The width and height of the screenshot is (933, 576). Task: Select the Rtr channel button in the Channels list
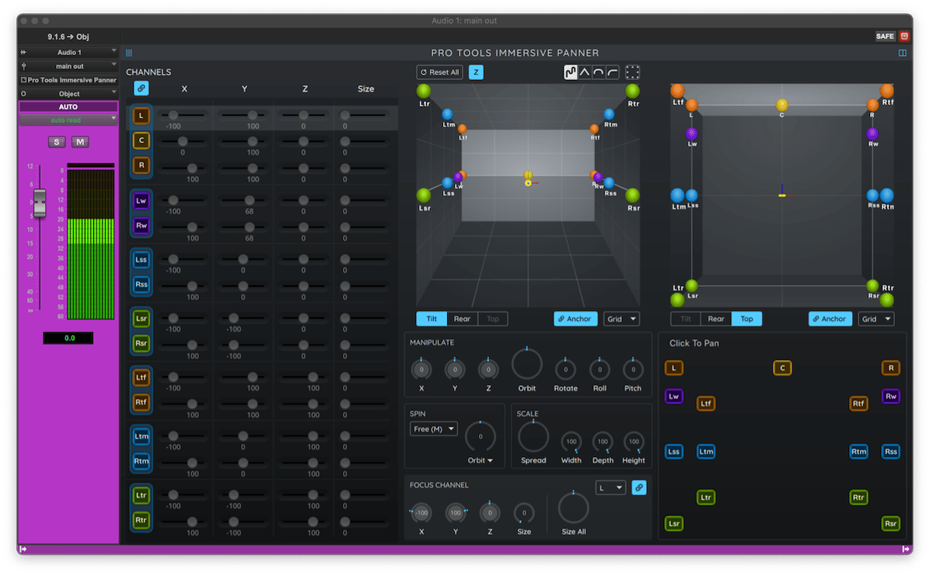click(142, 520)
